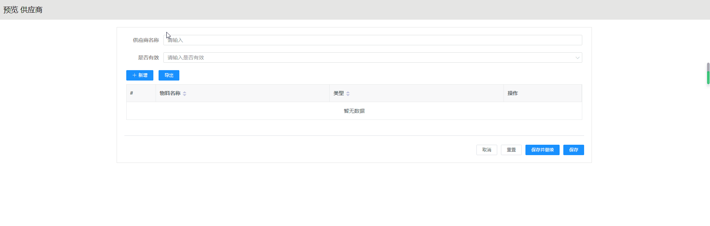Reset the form with 重置

point(511,150)
